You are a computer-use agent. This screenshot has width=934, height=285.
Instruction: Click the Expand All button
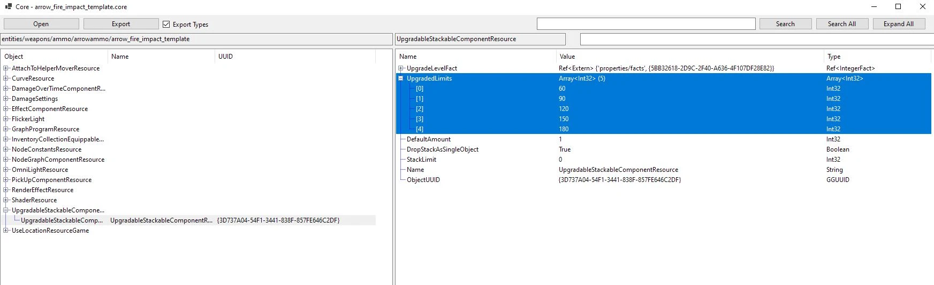tap(899, 24)
